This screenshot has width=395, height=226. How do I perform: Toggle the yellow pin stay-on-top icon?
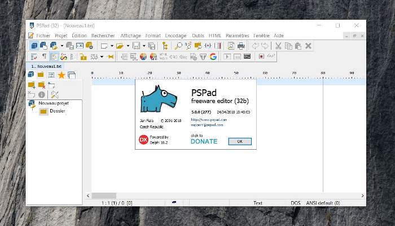111,56
